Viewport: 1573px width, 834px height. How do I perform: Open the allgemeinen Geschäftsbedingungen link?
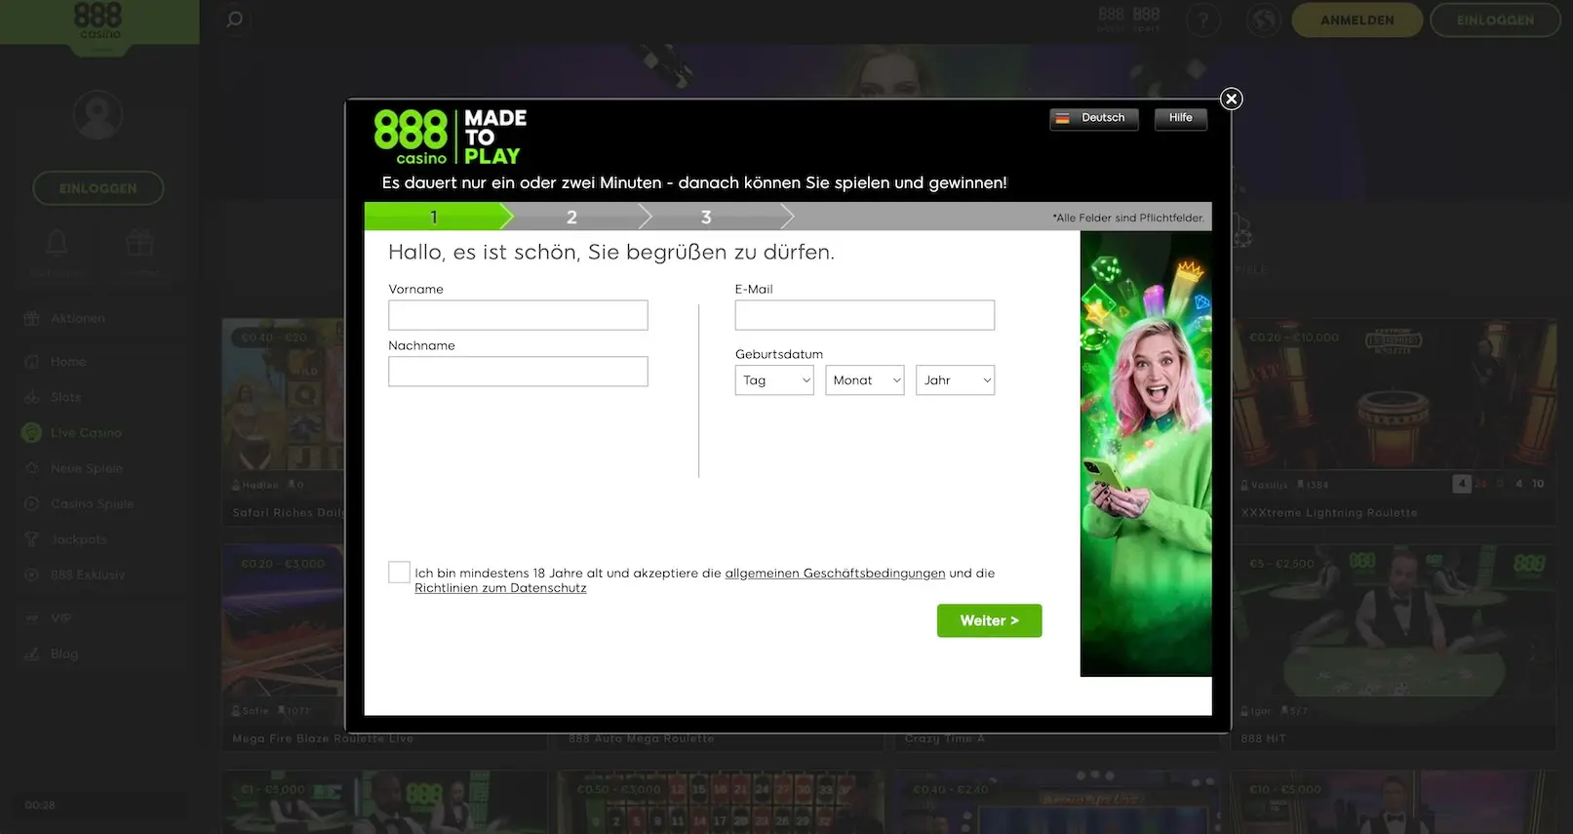835,574
